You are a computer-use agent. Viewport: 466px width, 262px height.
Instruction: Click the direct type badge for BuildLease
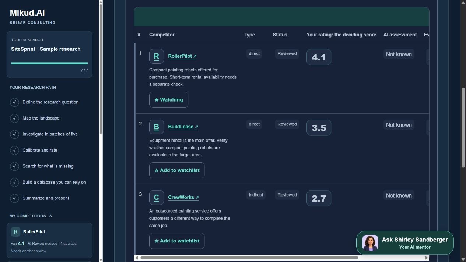click(254, 124)
